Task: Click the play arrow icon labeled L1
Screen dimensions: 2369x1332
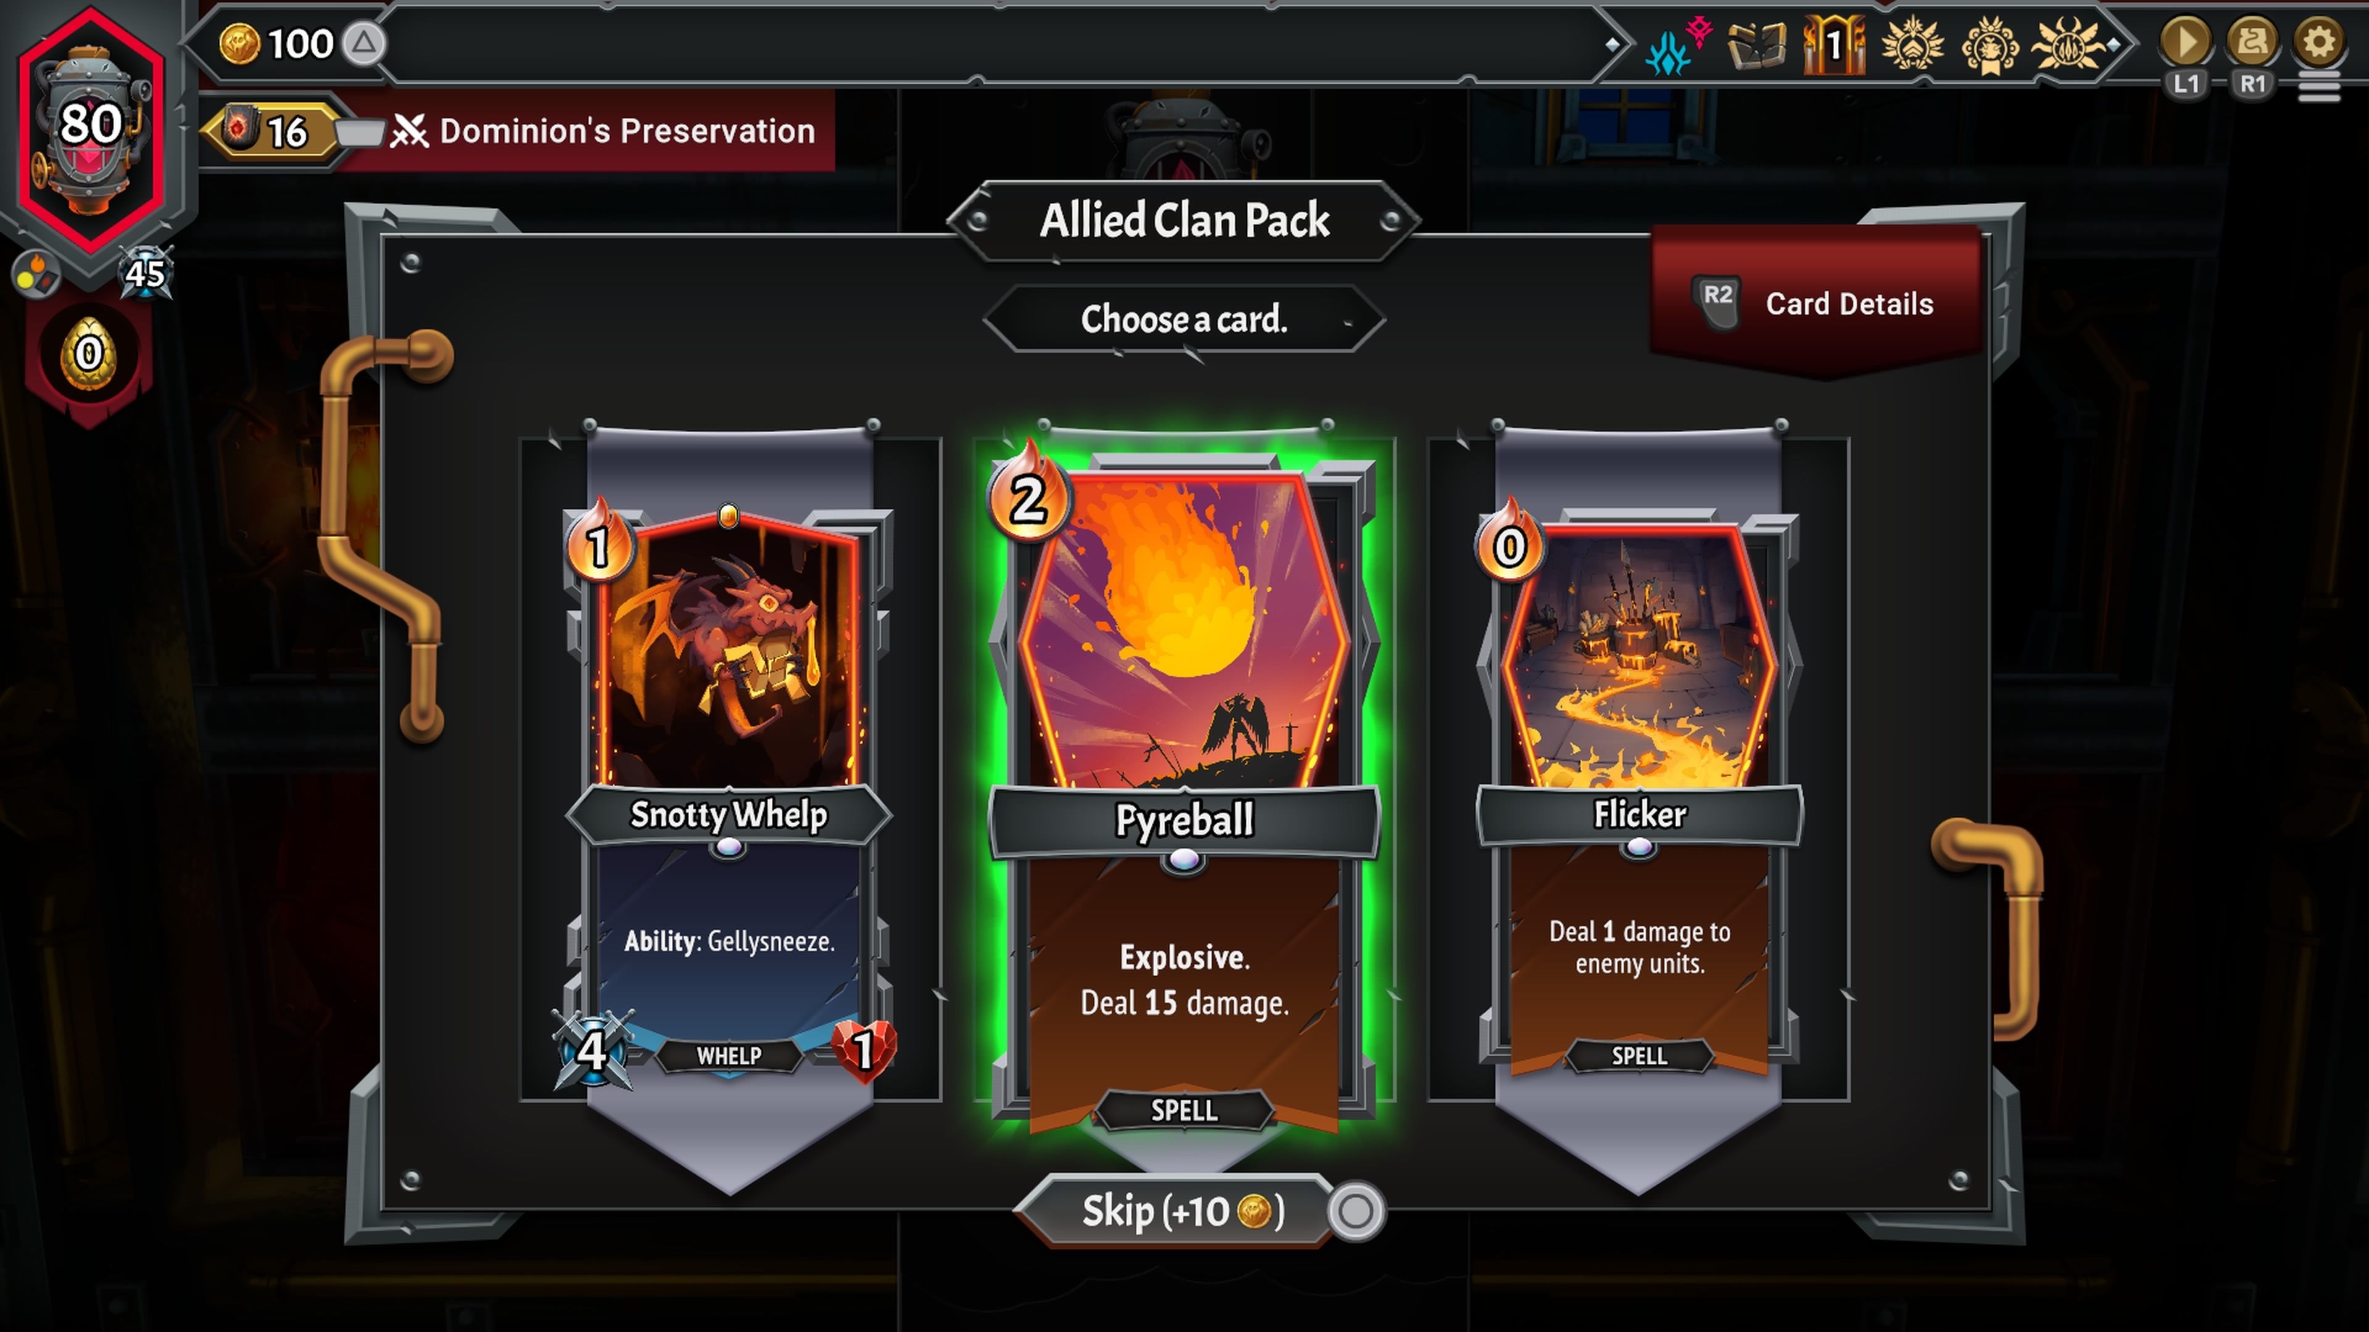Action: click(x=2186, y=43)
